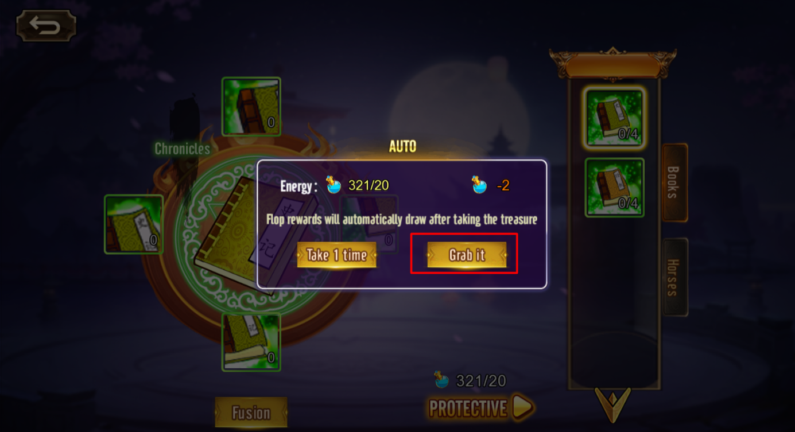Switch to the Horses tab
The height and width of the screenshot is (432, 795).
pos(675,277)
